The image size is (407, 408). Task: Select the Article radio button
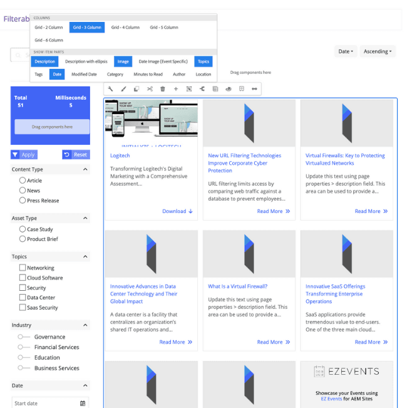(23, 180)
